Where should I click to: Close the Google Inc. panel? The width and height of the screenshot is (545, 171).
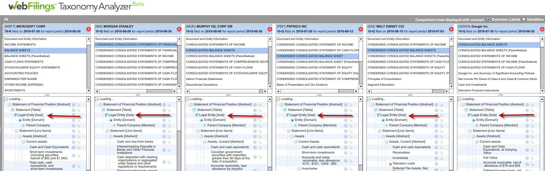[542, 29]
